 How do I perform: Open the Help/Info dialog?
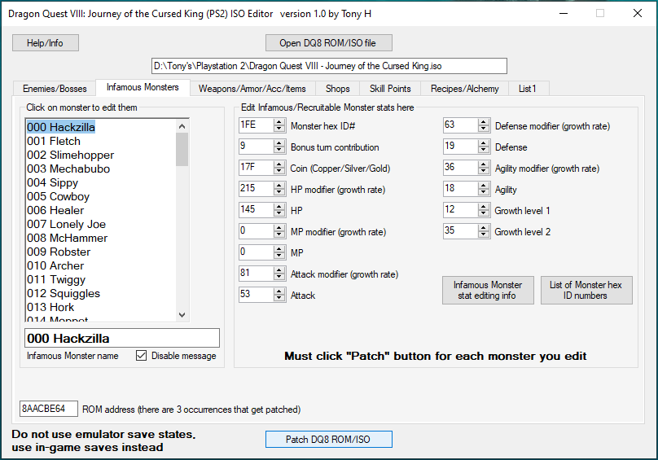pos(45,43)
